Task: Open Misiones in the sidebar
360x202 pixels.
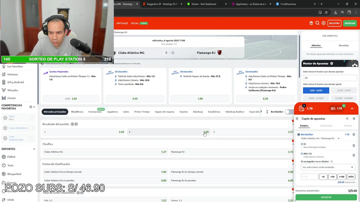Action: pyautogui.click(x=13, y=74)
